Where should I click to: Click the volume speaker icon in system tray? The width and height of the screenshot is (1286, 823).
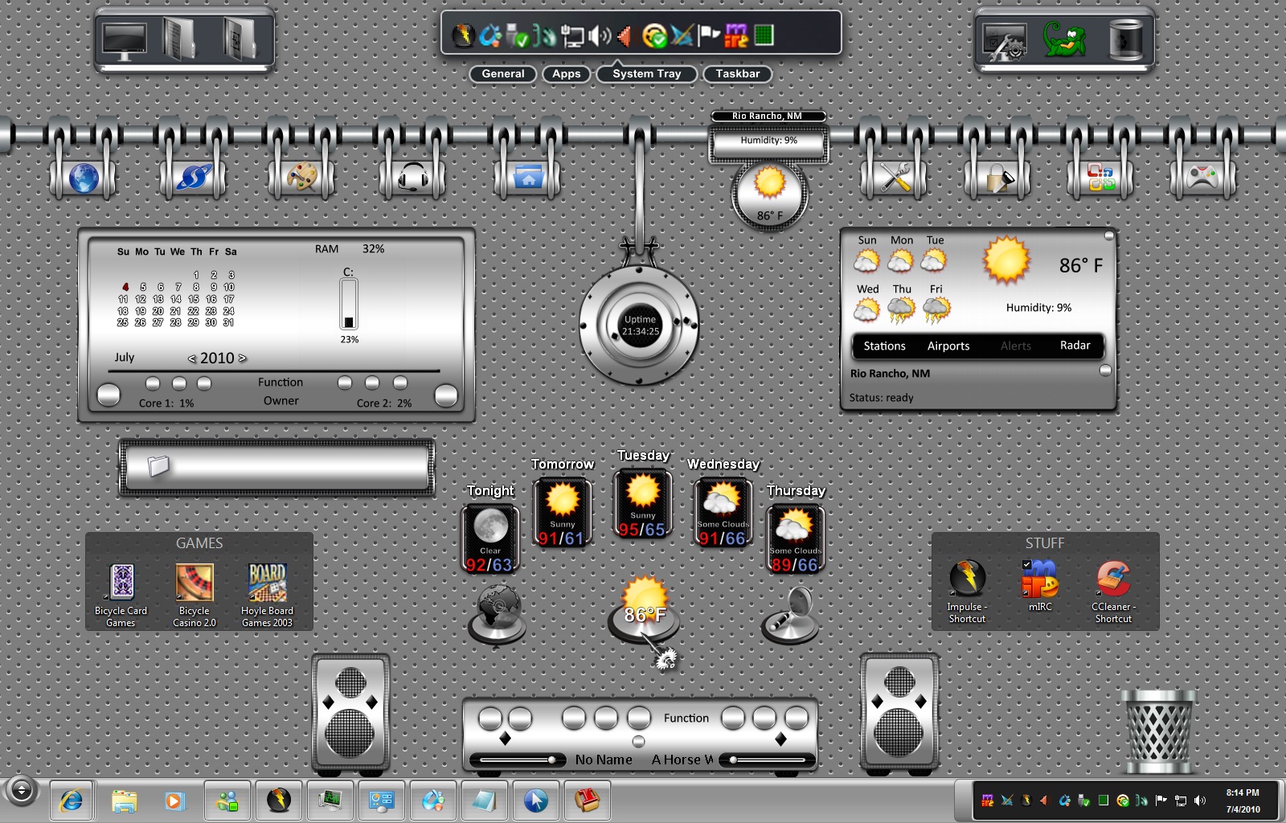click(1200, 800)
